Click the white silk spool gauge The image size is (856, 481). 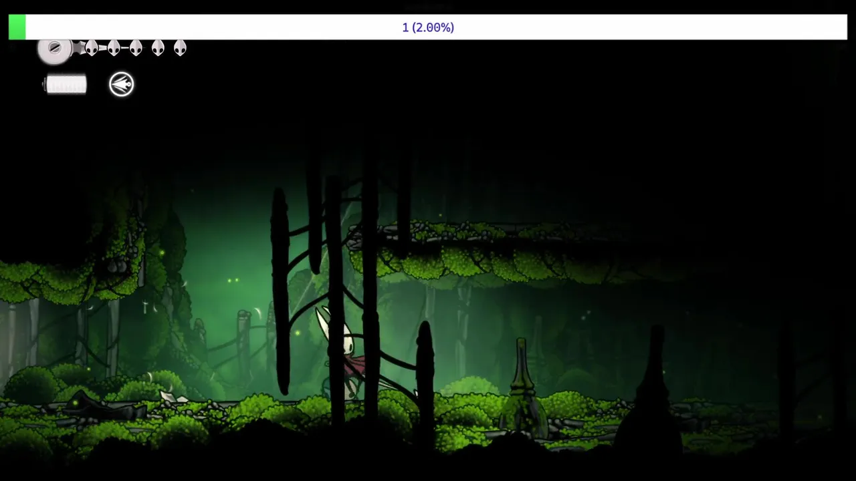(66, 84)
